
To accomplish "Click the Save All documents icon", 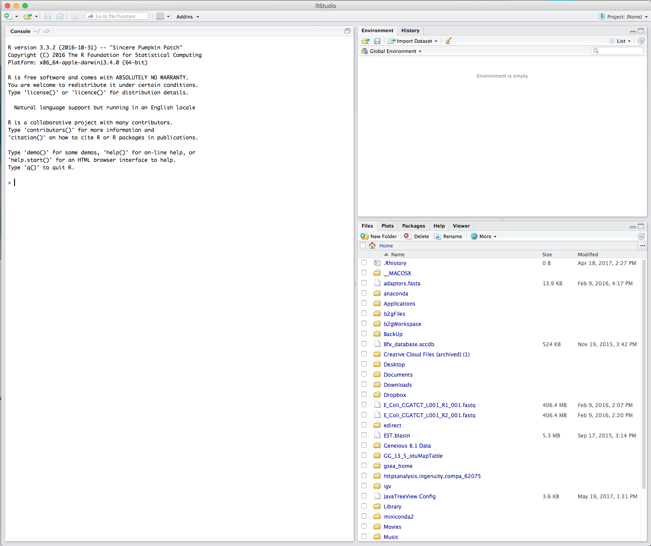I will (x=60, y=16).
